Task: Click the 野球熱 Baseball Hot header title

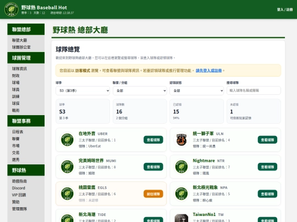Action: tap(44, 8)
